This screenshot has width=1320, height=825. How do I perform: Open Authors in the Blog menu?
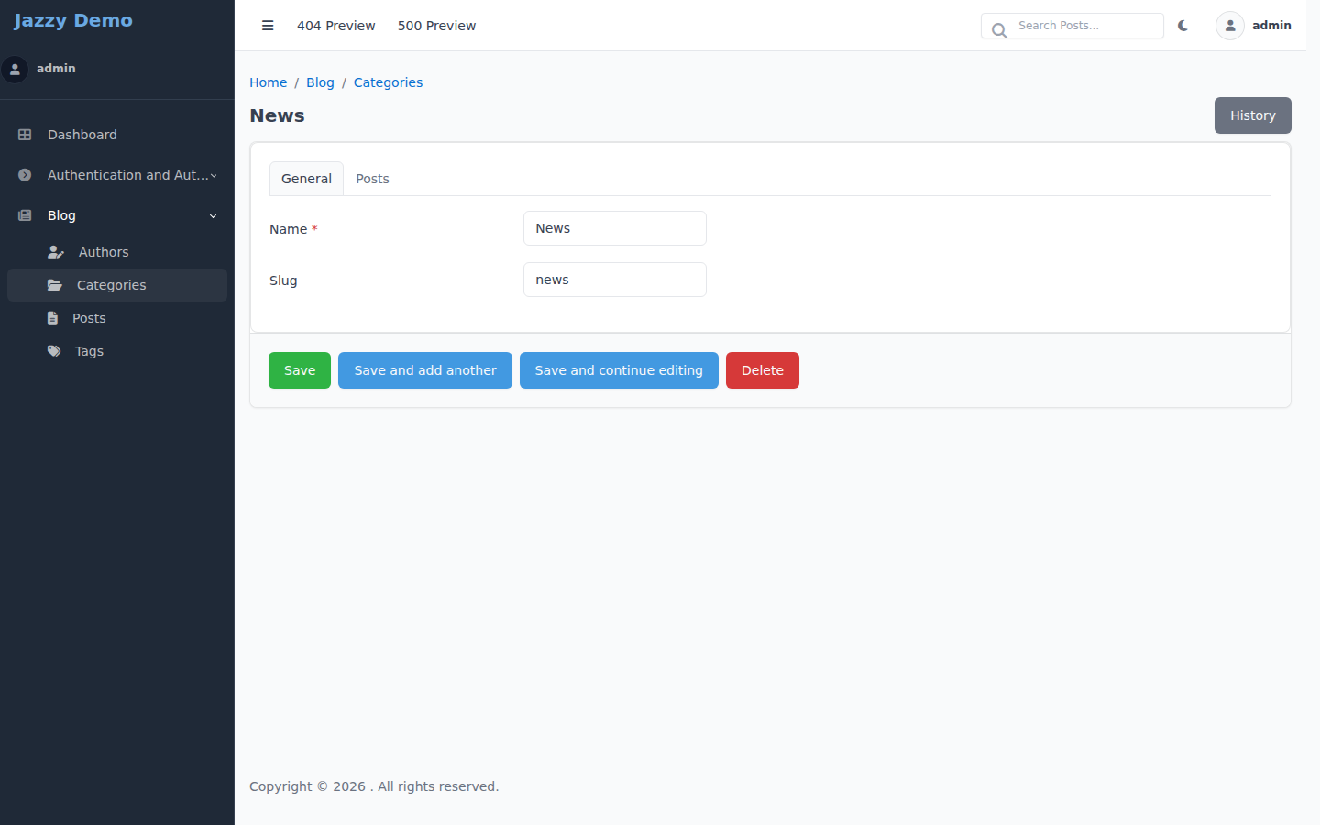(117, 252)
